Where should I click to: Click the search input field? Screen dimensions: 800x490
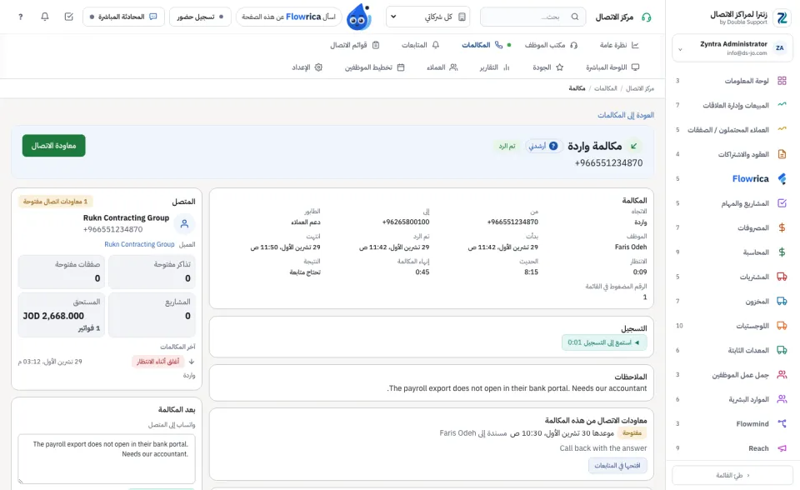click(x=533, y=17)
